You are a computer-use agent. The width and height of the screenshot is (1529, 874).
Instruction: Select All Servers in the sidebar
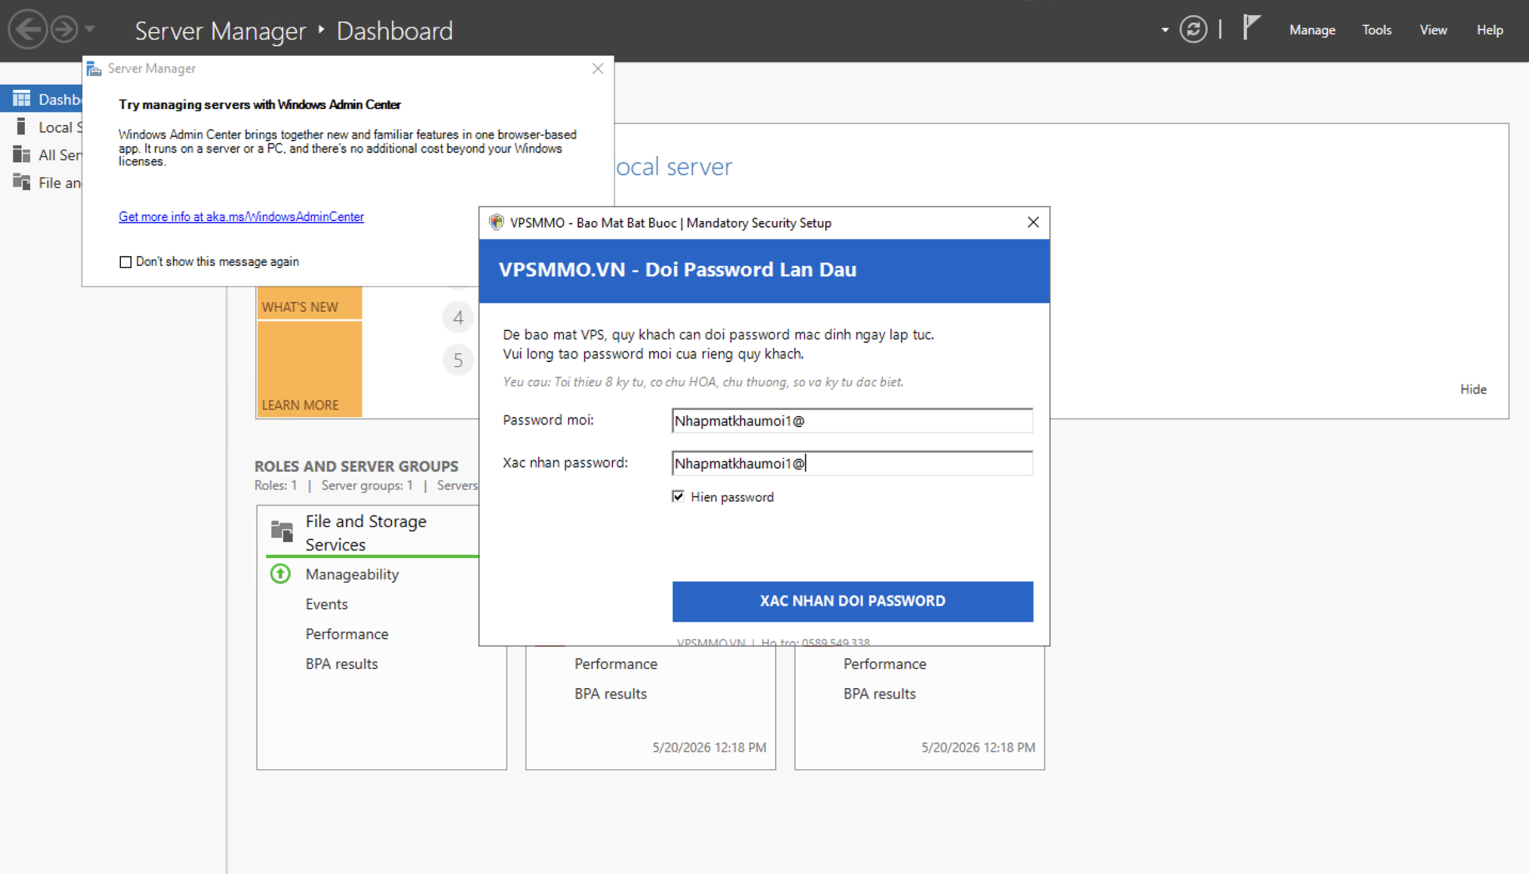coord(41,155)
